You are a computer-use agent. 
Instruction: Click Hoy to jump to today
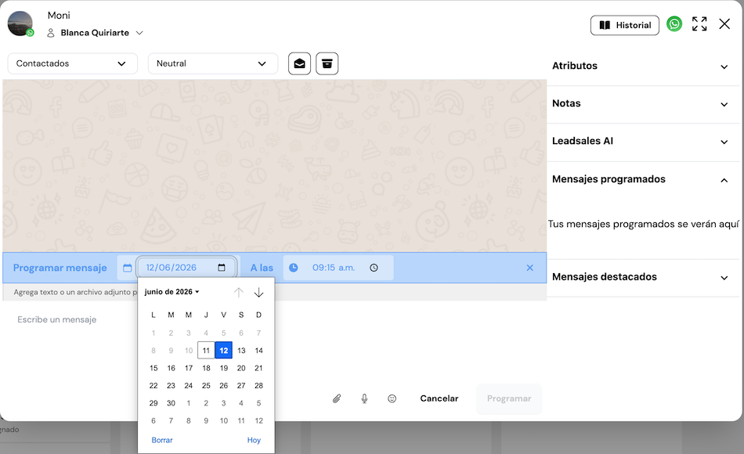[x=254, y=440]
